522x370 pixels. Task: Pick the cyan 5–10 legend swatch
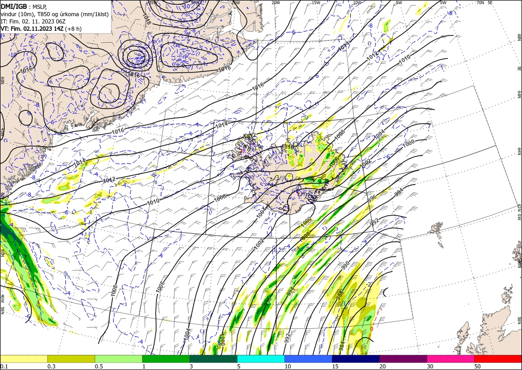261,359
